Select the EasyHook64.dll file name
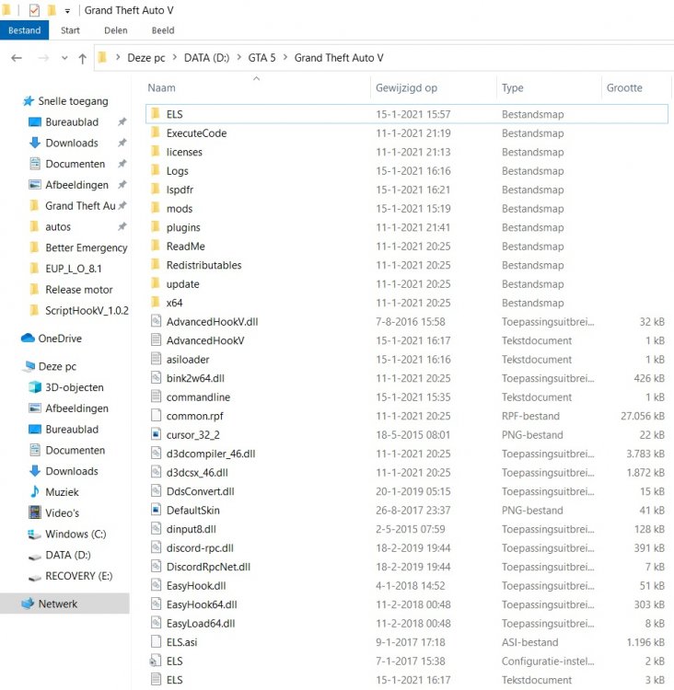Image resolution: width=674 pixels, height=690 pixels. [x=202, y=604]
